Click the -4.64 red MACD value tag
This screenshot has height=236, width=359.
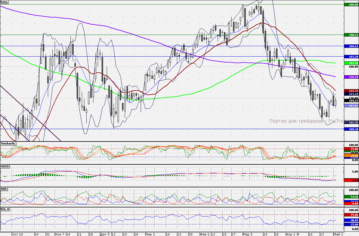pyautogui.click(x=351, y=180)
